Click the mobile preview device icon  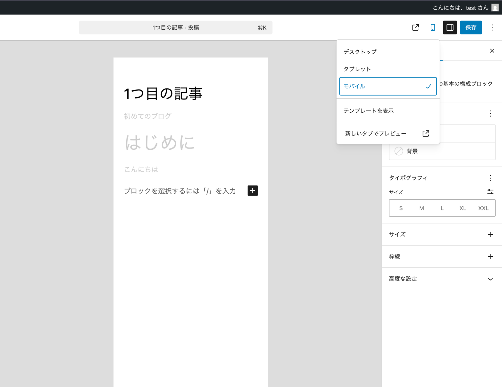(x=433, y=28)
